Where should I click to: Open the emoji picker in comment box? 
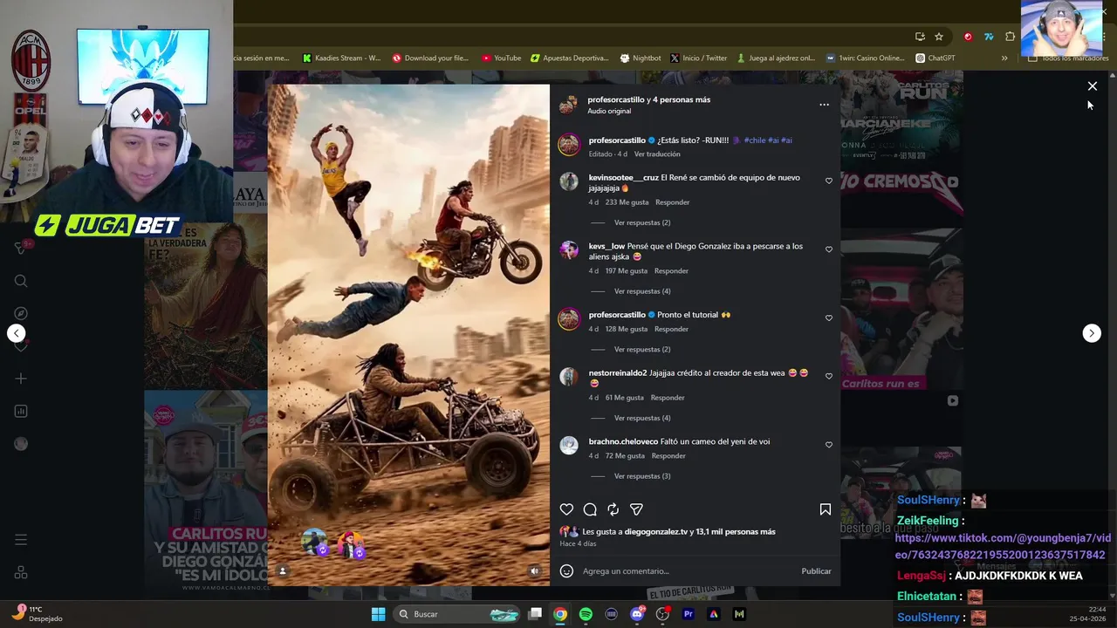[x=566, y=571]
